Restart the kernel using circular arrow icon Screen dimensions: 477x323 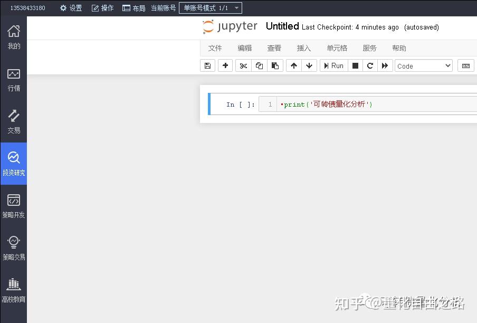coord(370,65)
